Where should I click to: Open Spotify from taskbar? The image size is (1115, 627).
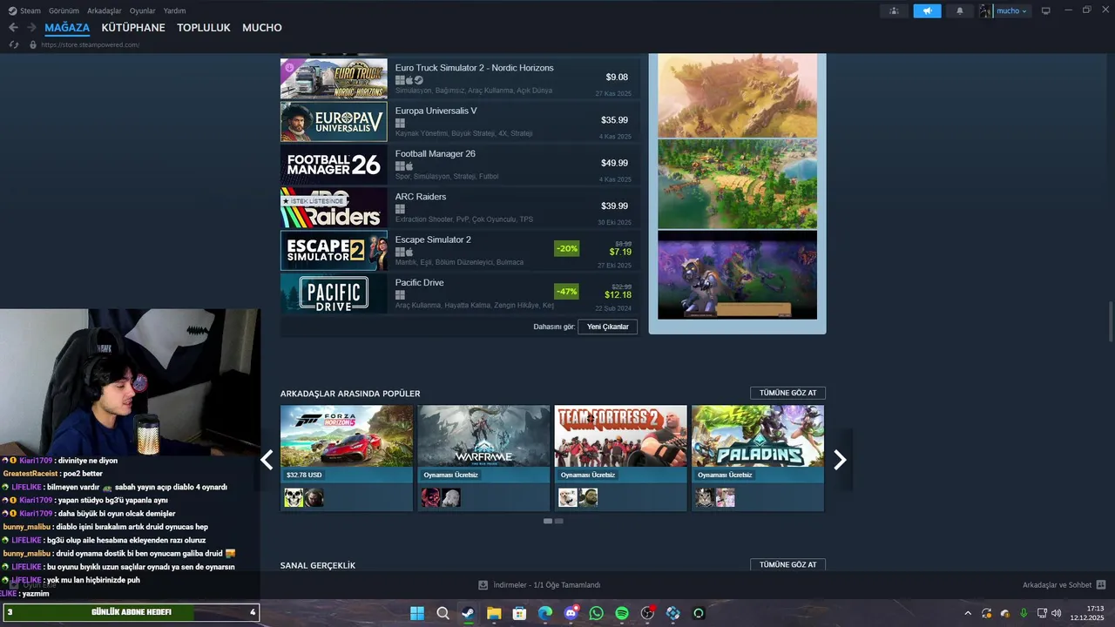(622, 613)
